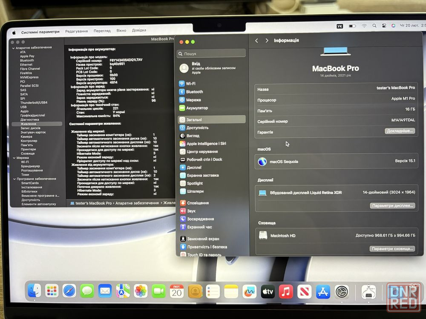426x319 pixels.
Task: Launch Finder from the Dock
Action: (34, 291)
